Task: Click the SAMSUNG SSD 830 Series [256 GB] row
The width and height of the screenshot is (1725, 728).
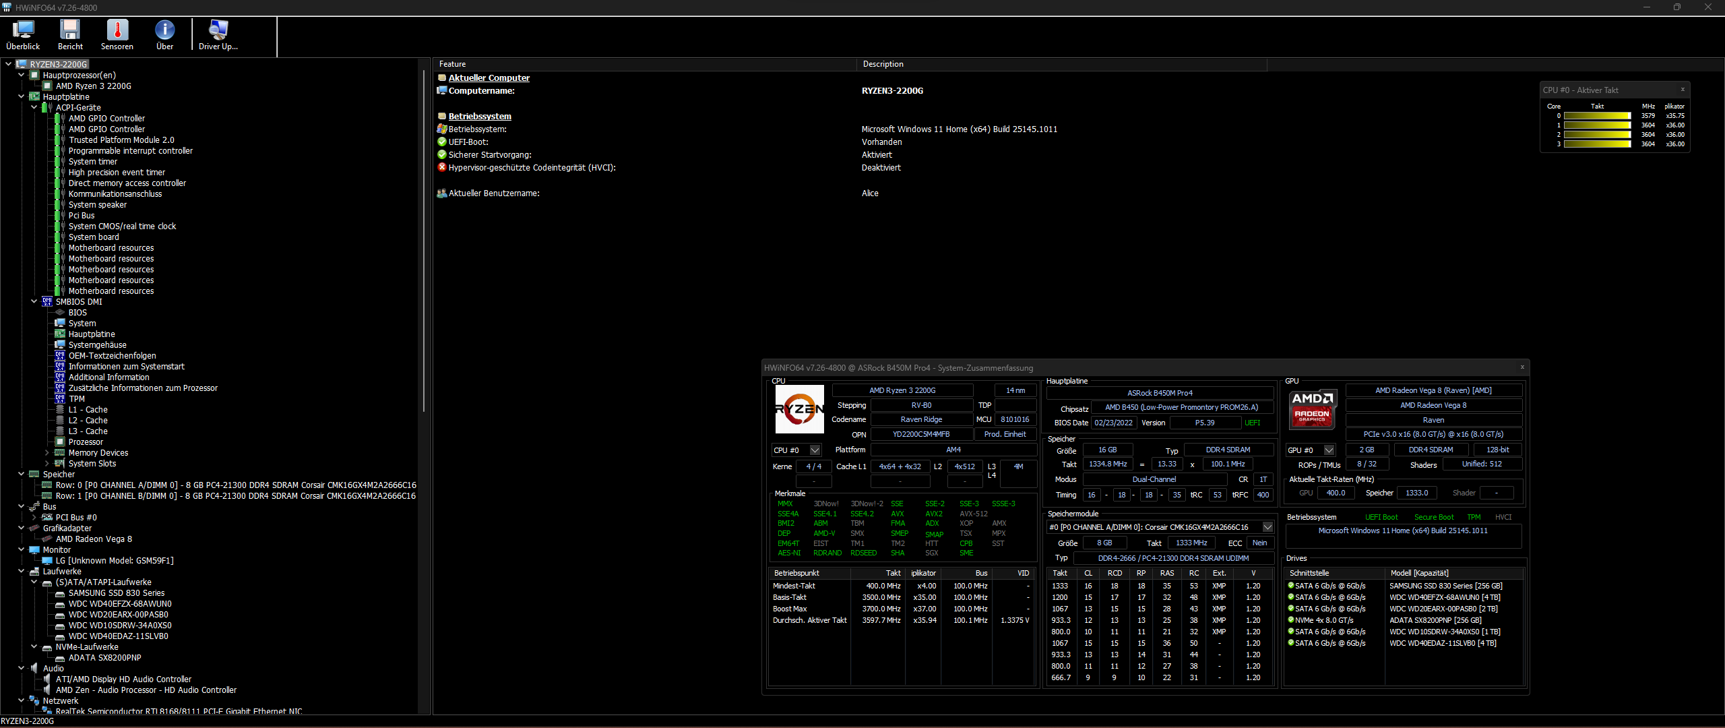Action: click(x=1404, y=586)
